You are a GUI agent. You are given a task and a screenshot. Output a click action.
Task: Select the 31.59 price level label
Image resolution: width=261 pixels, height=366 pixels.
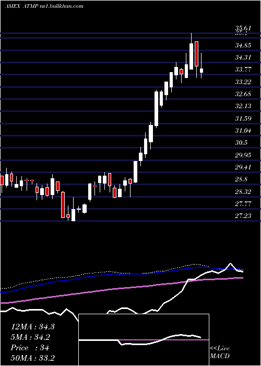click(243, 119)
